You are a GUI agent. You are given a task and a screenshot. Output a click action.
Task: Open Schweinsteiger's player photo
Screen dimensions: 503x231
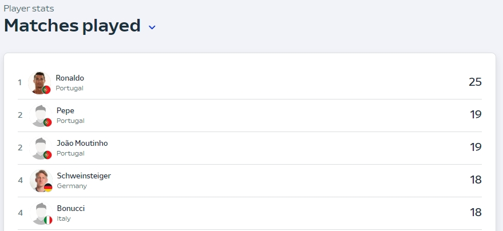pos(41,181)
